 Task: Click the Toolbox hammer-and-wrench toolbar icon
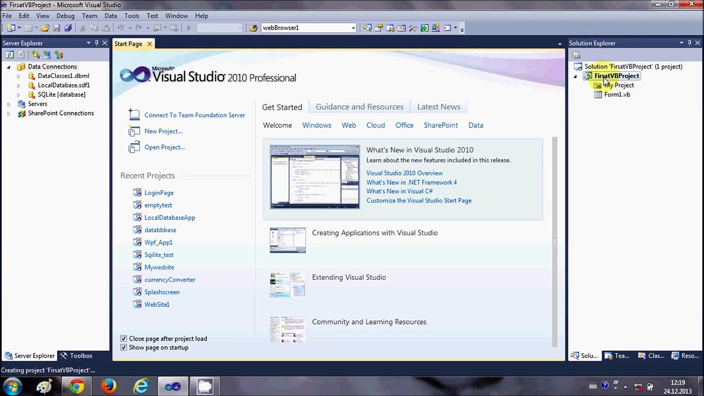click(413, 28)
